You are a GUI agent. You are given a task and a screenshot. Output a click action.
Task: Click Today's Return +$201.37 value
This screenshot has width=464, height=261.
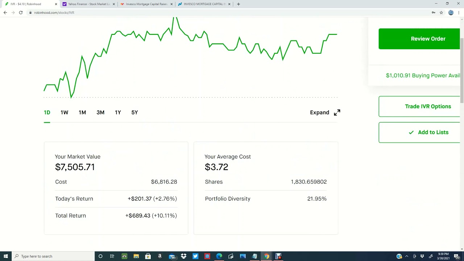[152, 199]
